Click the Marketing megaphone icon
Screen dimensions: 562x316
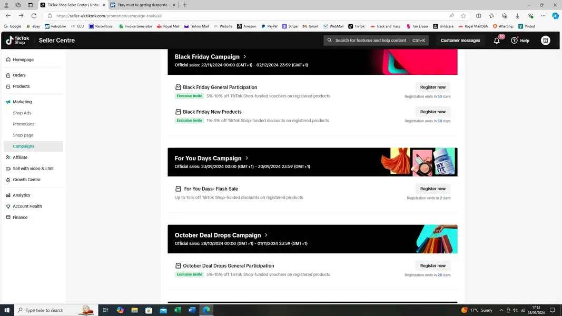point(8,102)
